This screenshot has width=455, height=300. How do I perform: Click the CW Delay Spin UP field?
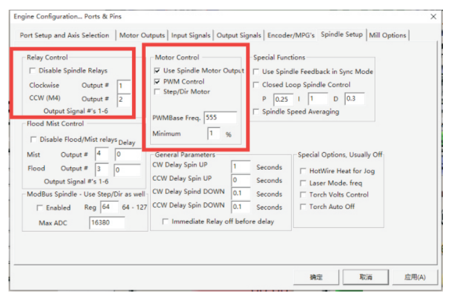(x=241, y=167)
